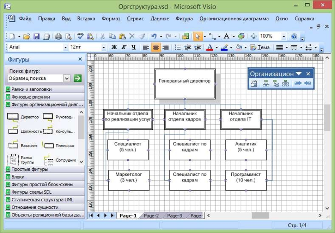This screenshot has width=335, height=233.
Task: Select the Text tool A
Action: [226, 36]
